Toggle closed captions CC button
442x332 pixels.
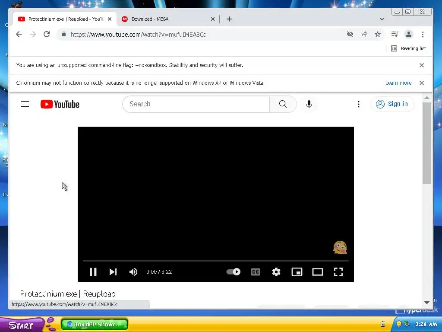pos(256,271)
